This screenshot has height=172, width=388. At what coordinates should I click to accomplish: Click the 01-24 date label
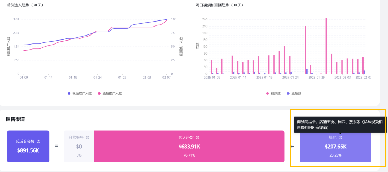[x=97, y=78]
